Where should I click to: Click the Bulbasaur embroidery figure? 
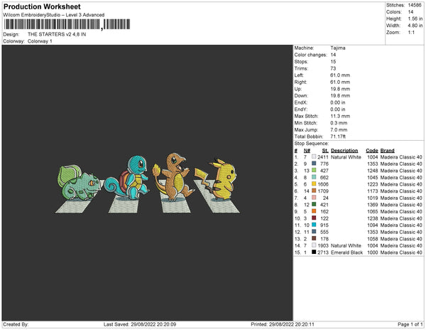click(x=79, y=183)
